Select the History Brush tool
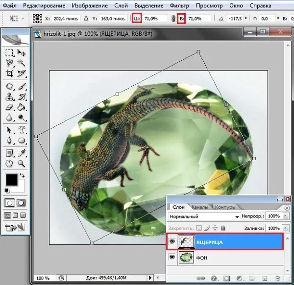This screenshot has height=285, width=294. 22,97
